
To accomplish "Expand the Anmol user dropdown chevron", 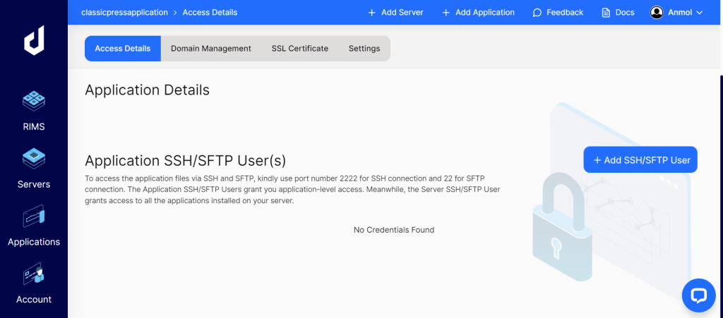I will 700,13.
